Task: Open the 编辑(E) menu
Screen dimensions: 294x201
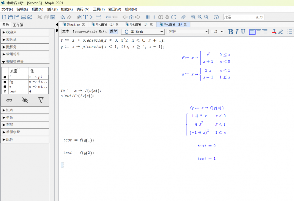Action: coord(22,10)
